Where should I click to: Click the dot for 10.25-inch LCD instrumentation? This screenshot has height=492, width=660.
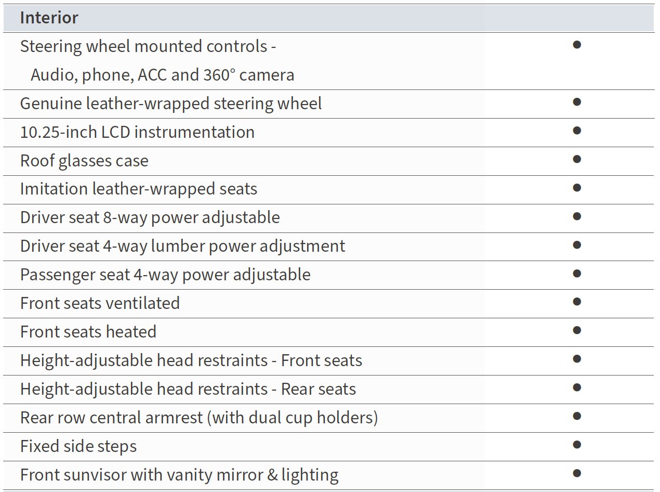576,131
